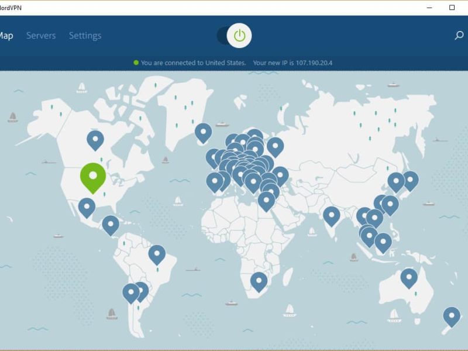The width and height of the screenshot is (468, 351).
Task: Select the New Zealand server pin
Action: pyautogui.click(x=452, y=317)
